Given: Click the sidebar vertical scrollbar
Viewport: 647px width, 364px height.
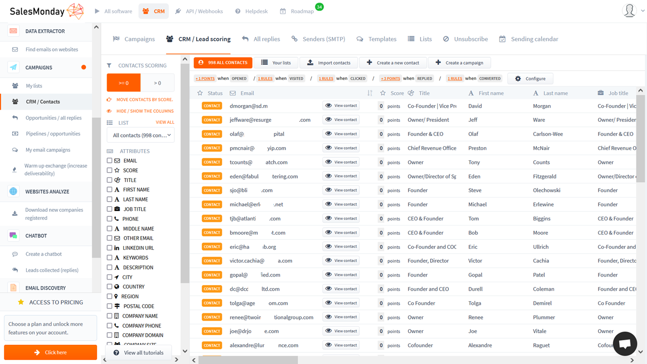Looking at the screenshot, I should pyautogui.click(x=96, y=187).
